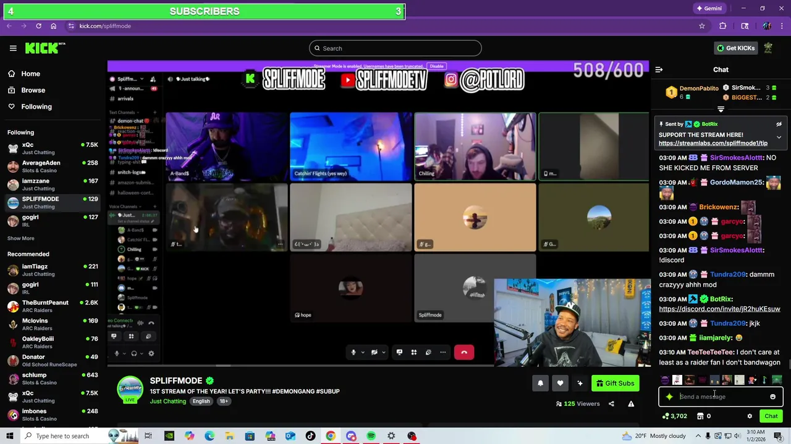
Task: View site information icon in address bar
Action: point(71,26)
